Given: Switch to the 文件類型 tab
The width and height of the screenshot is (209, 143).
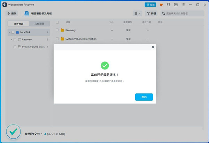Looking at the screenshot, I should [39, 24].
